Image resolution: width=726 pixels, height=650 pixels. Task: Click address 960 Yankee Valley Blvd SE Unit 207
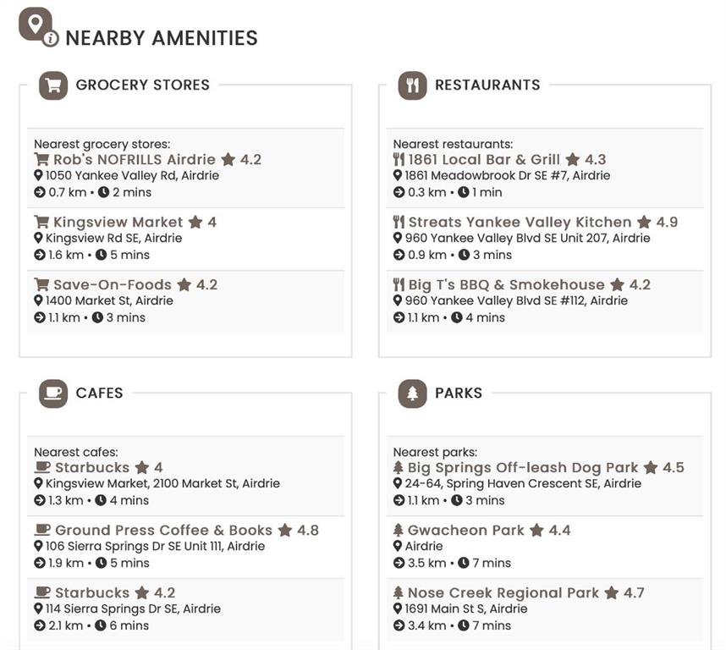tap(527, 238)
